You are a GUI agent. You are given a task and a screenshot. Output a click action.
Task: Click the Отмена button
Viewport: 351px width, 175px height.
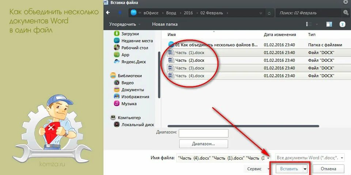pos(328,169)
